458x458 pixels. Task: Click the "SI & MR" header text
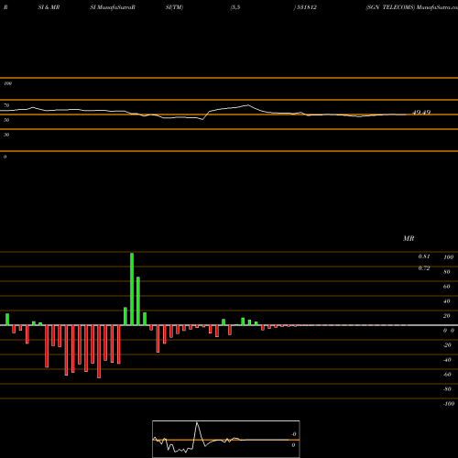coord(49,7)
